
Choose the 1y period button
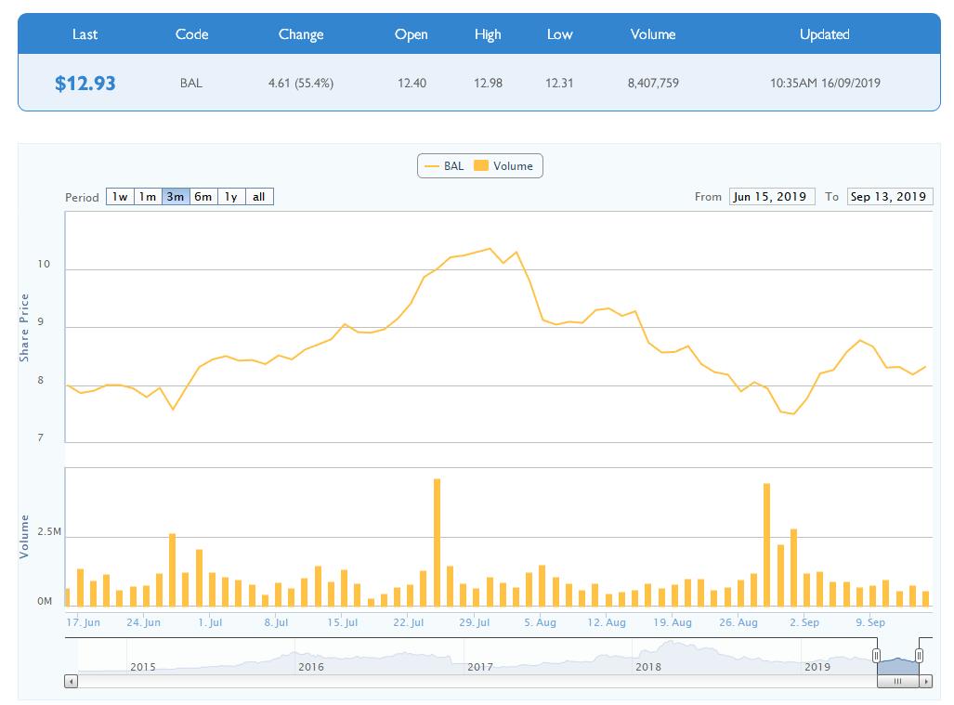coord(231,197)
